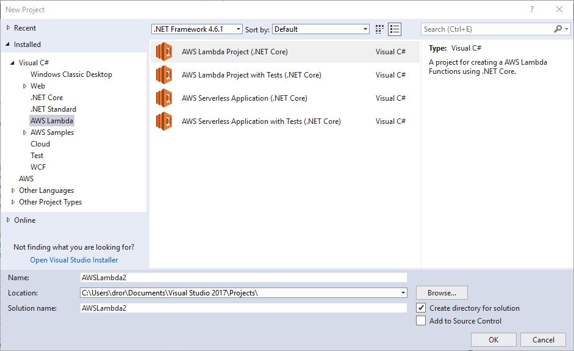
Task: Switch to small icons view
Action: (380, 29)
